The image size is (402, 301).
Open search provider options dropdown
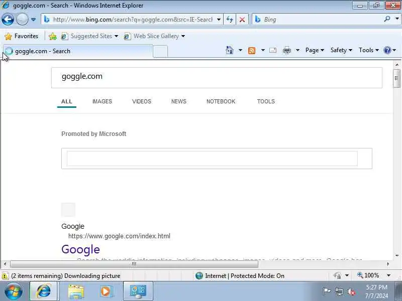pos(397,19)
